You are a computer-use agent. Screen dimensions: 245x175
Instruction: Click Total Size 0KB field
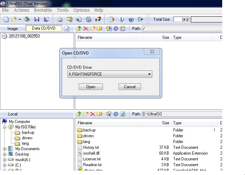pos(181,19)
